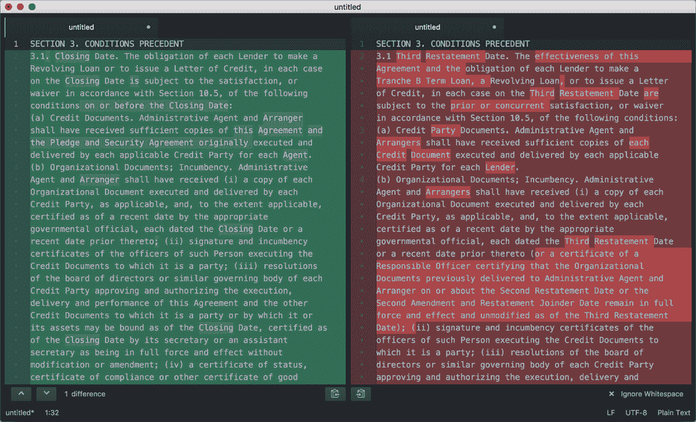Select the right pane's untitled tab
The width and height of the screenshot is (696, 422).
[x=427, y=27]
